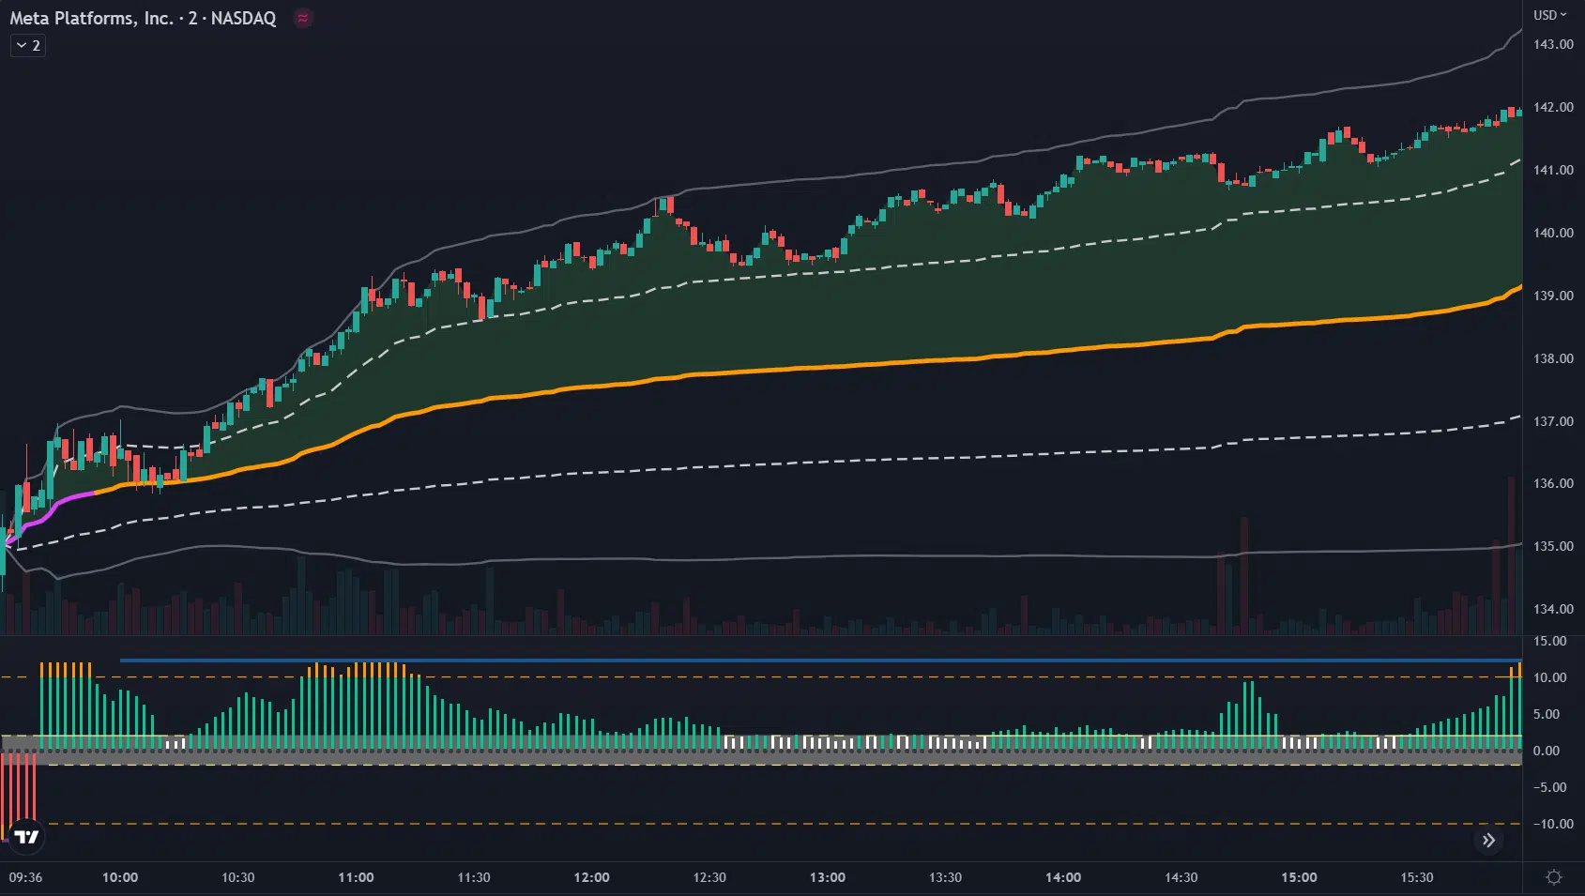The height and width of the screenshot is (896, 1585).
Task: Click the 15.00 indicator scale label
Action: coord(1549,641)
